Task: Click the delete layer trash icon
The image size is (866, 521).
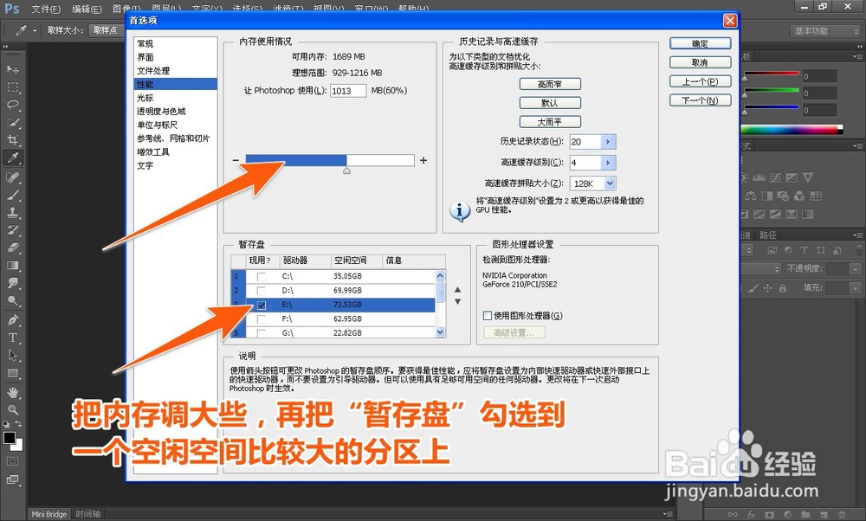Action: point(842,514)
